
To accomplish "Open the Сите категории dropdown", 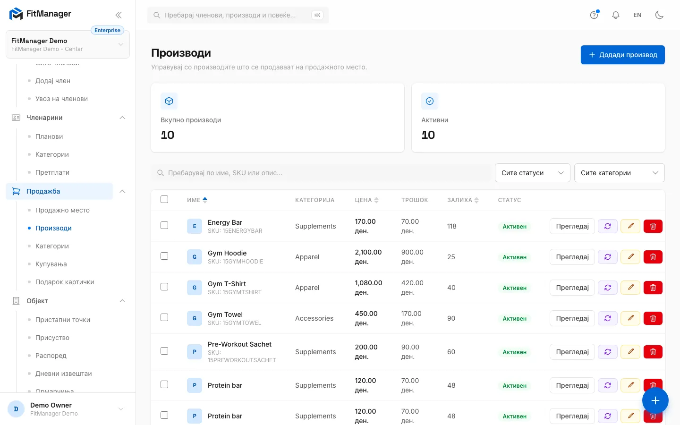I will (619, 173).
